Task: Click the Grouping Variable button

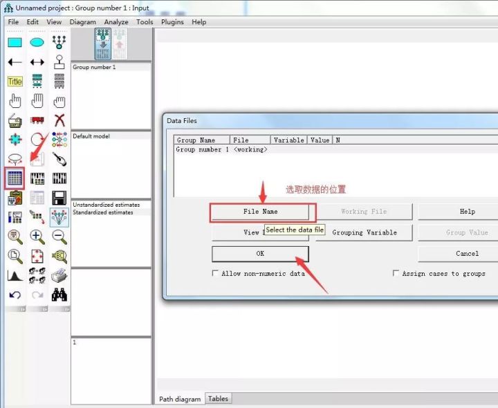Action: point(365,233)
